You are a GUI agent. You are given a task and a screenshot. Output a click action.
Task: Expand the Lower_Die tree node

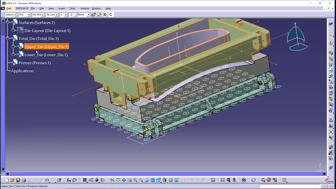(x=13, y=55)
